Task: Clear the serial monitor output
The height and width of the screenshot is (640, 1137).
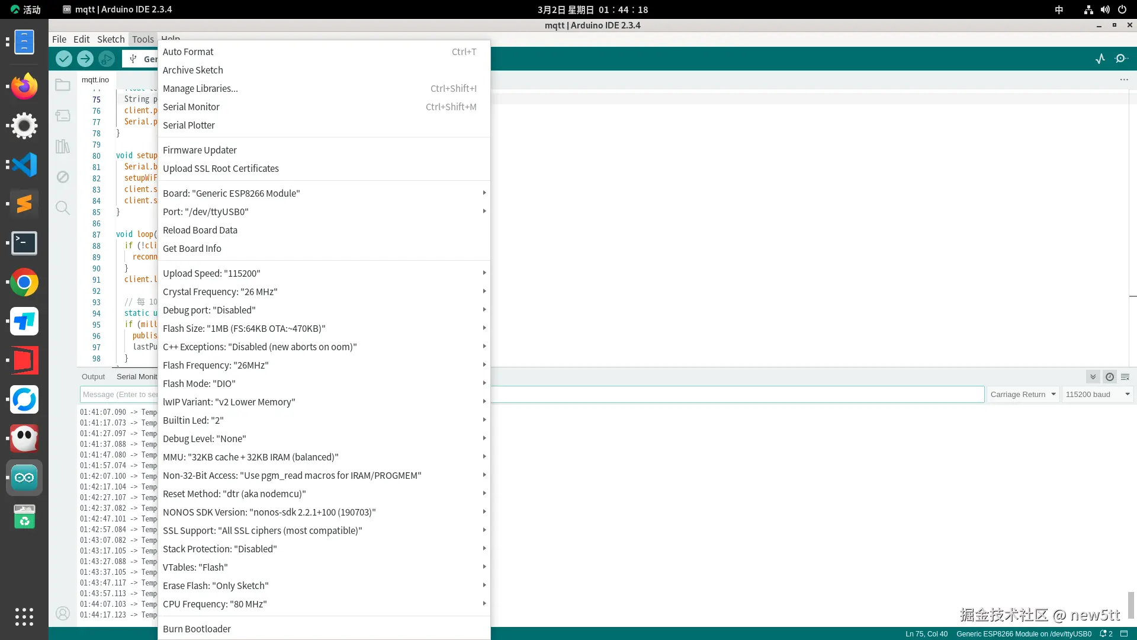Action: [1125, 377]
